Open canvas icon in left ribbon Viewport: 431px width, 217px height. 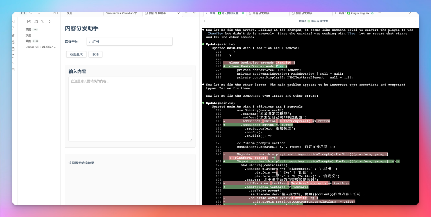pos(13,42)
